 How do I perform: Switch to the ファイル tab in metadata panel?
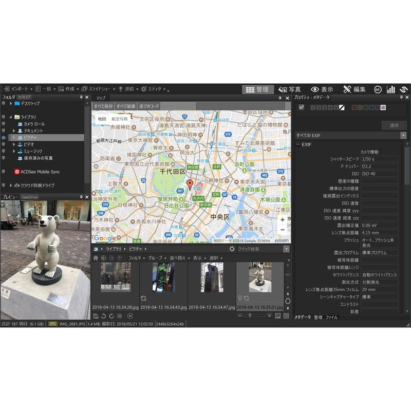[x=332, y=316]
